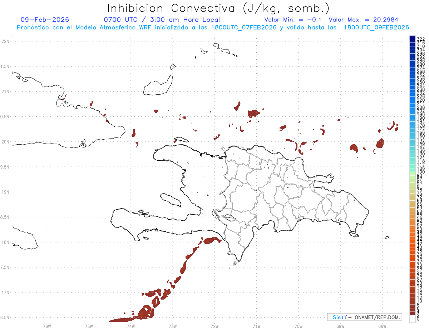Viewport: 429px width, 331px height.
Task: Click the '19N' latitude label
Action: (5, 192)
